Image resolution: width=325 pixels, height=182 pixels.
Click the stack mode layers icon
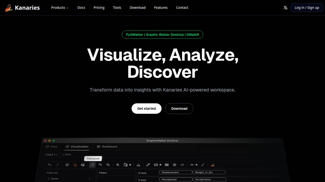point(83,165)
